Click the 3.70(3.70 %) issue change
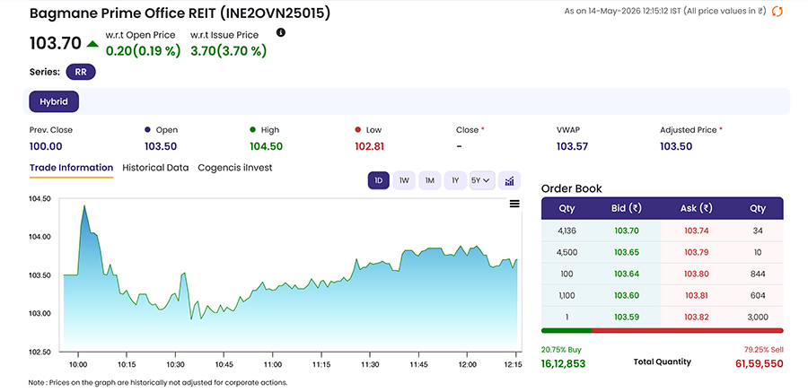 pyautogui.click(x=229, y=51)
